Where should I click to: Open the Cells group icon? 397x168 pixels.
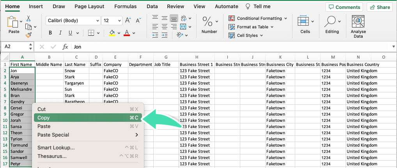click(x=303, y=21)
